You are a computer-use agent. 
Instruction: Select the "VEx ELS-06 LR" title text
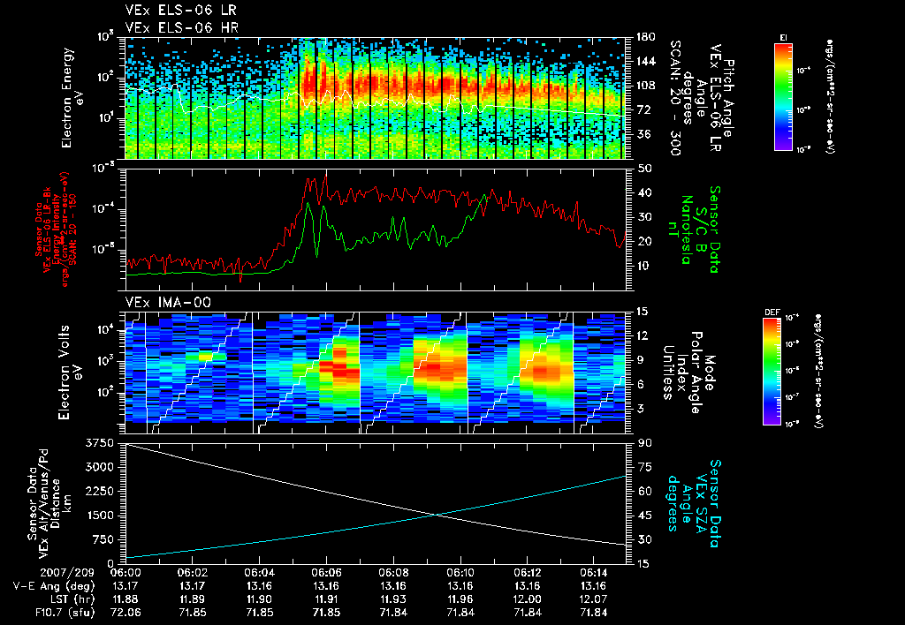coord(180,10)
